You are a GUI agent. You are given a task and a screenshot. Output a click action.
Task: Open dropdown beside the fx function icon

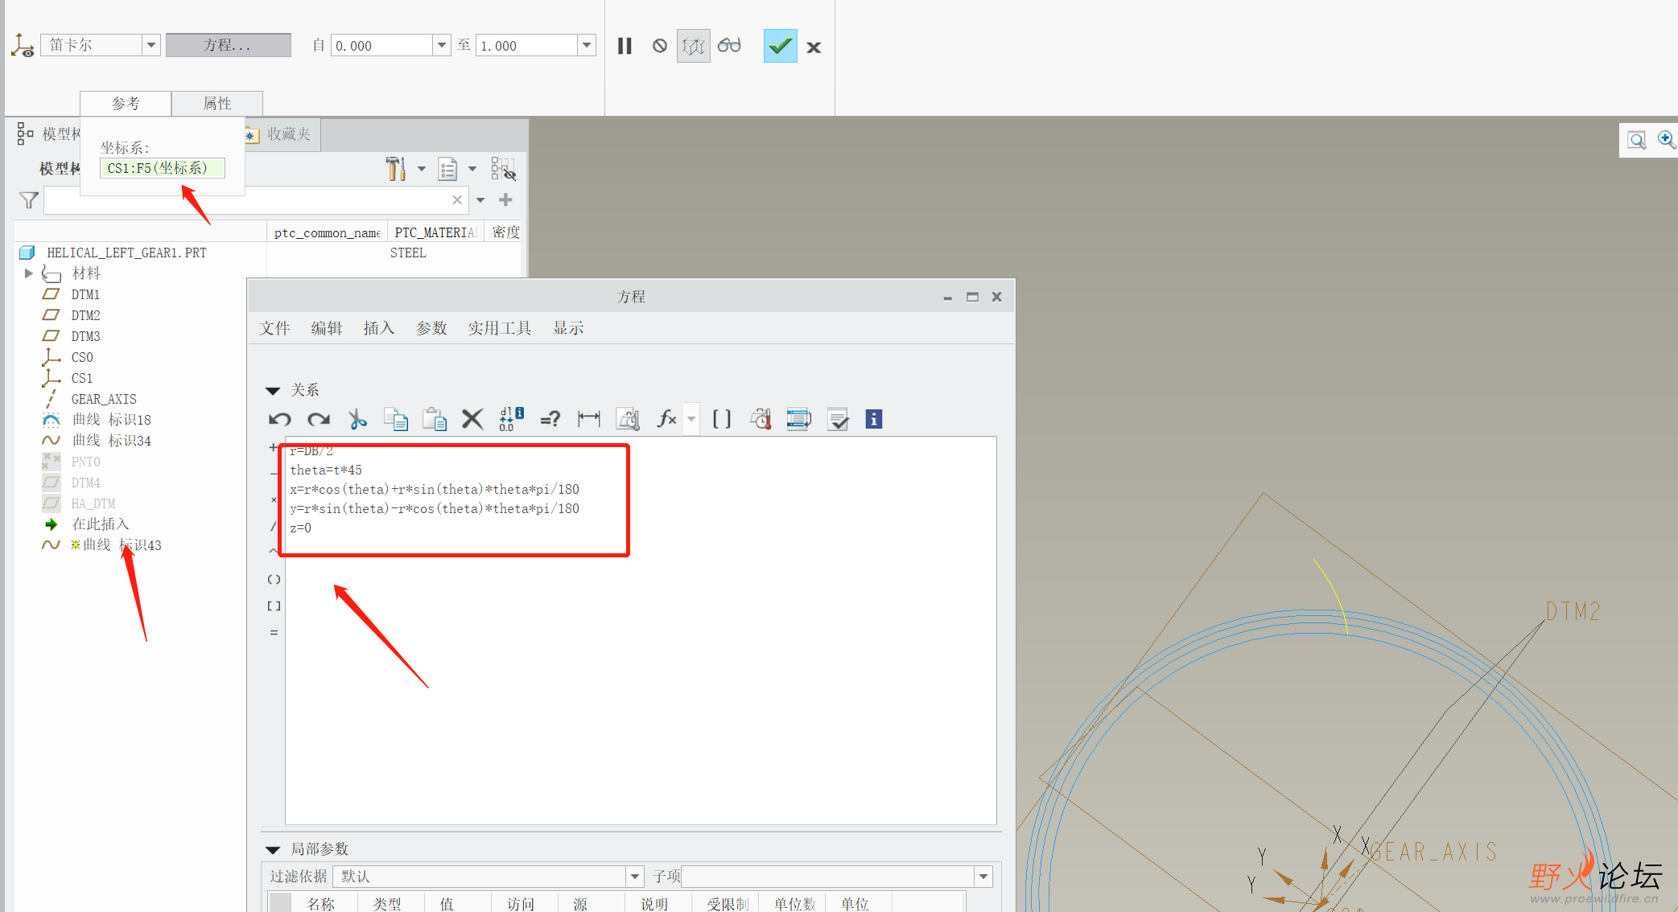691,419
